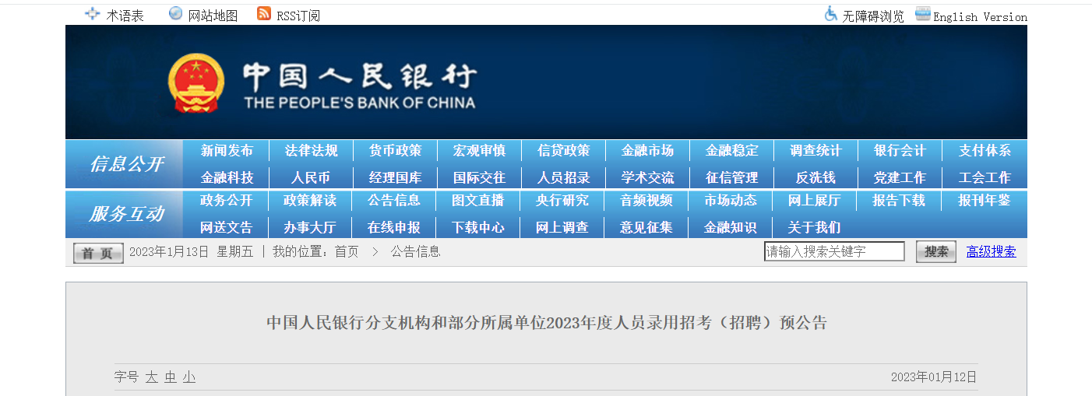Screen dimensions: 1092x396
Task: Click 市场动态 in the service menu
Action: 731,201
